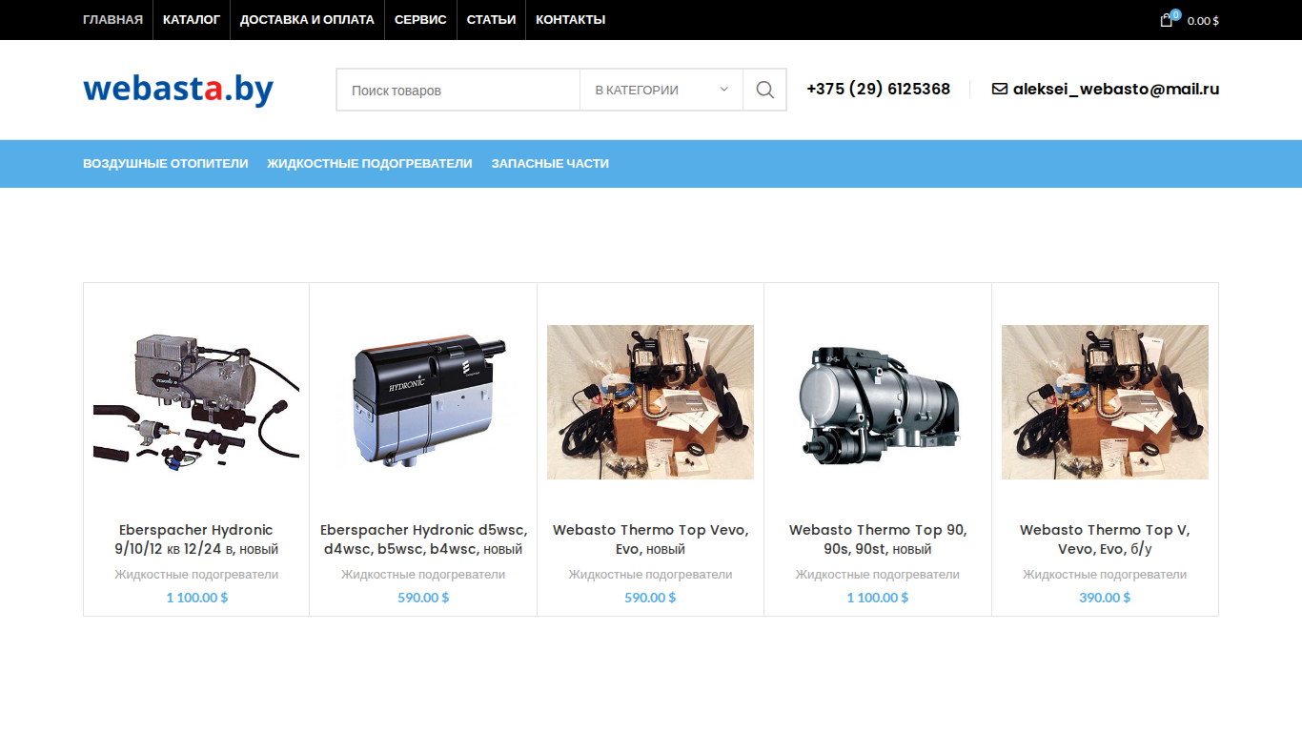1302x732 pixels.
Task: Click the category link under Webasto Thermo Top V б/у
Action: (1105, 575)
